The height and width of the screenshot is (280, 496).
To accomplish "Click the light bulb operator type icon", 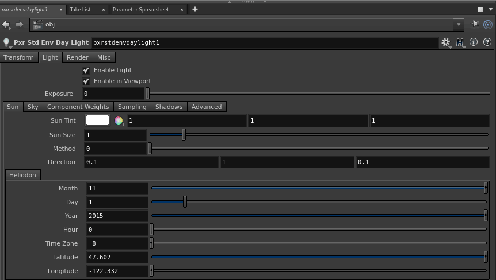I will click(7, 42).
